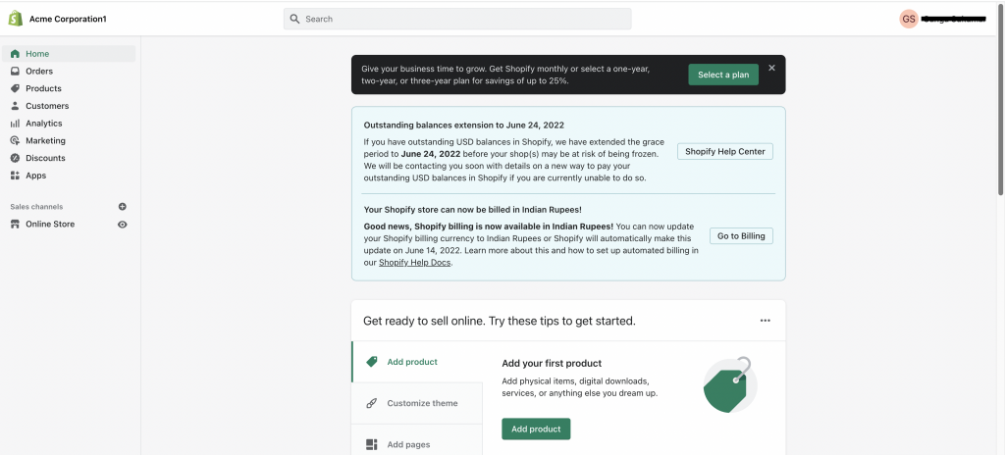Click 'Add your first product' heading
This screenshot has width=1005, height=455.
[552, 364]
